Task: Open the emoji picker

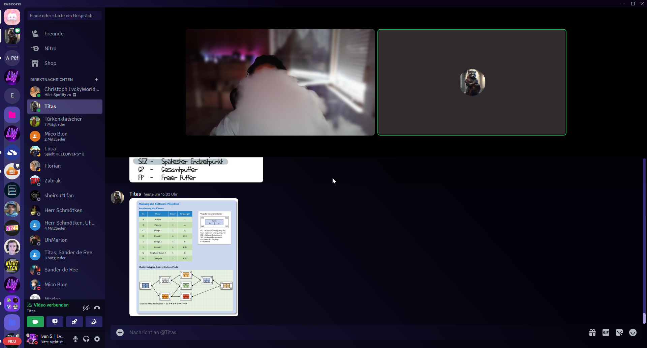Action: [633, 332]
